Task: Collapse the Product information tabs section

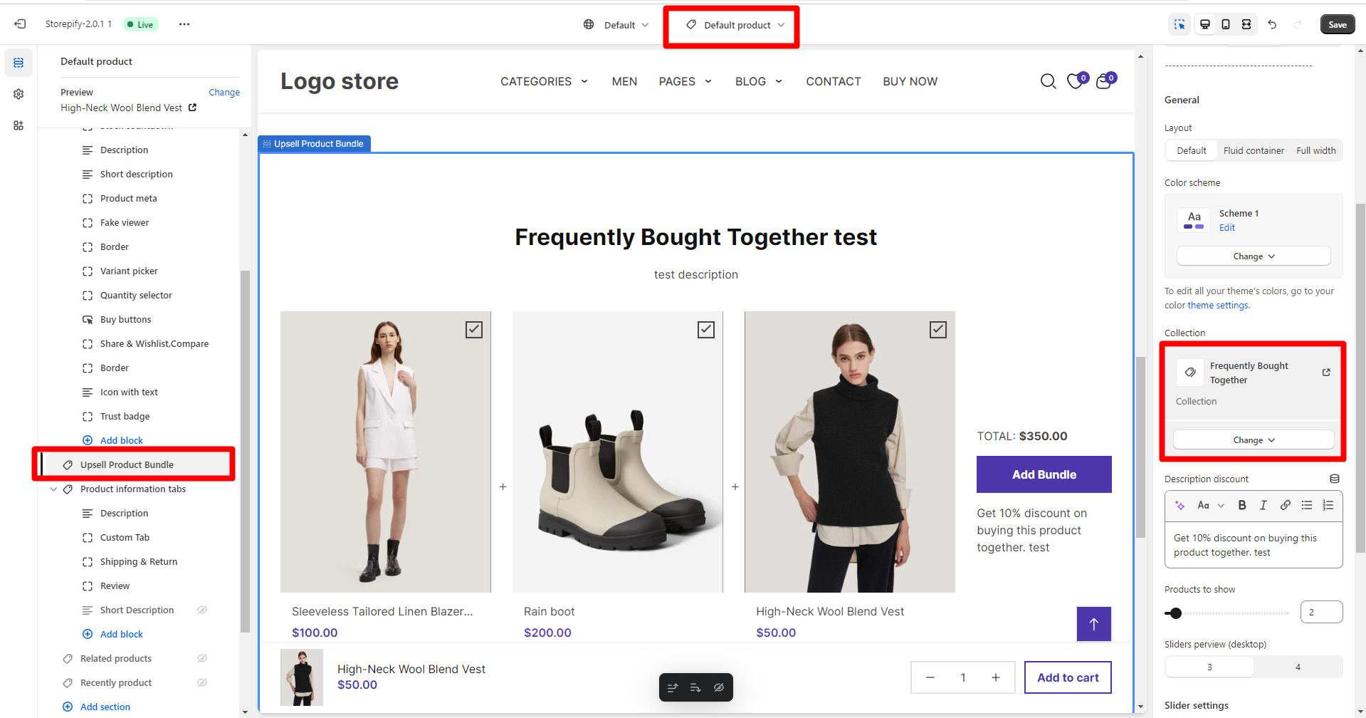Action: 53,489
